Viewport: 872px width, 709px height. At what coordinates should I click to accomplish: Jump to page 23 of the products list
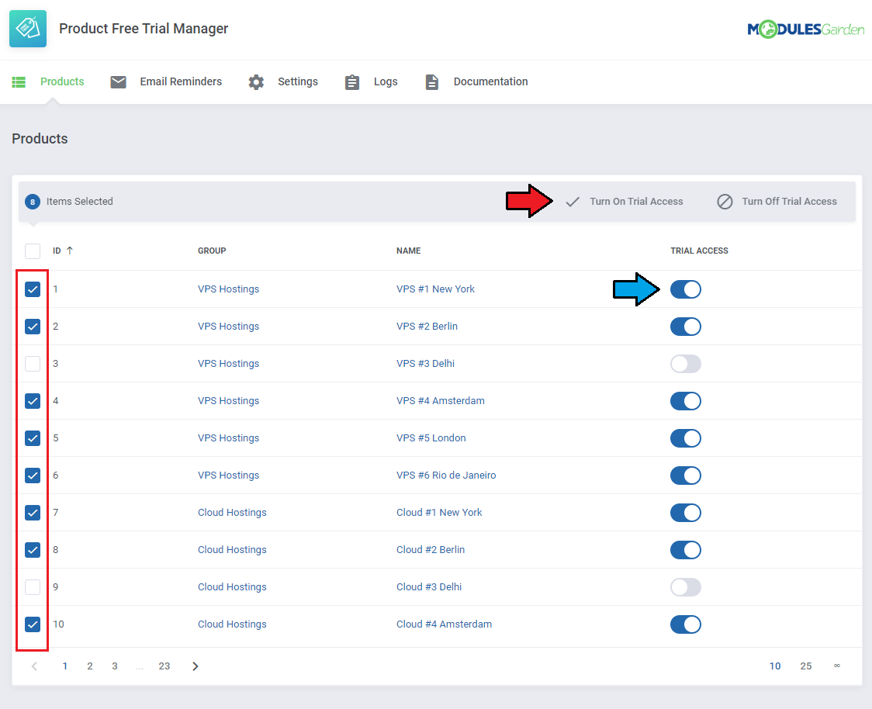[164, 666]
